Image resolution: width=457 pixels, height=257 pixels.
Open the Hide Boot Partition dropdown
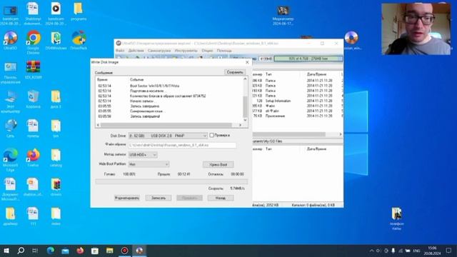pyautogui.click(x=149, y=164)
